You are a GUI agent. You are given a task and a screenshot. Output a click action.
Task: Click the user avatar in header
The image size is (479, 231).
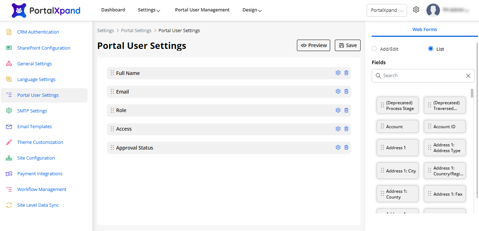[433, 10]
